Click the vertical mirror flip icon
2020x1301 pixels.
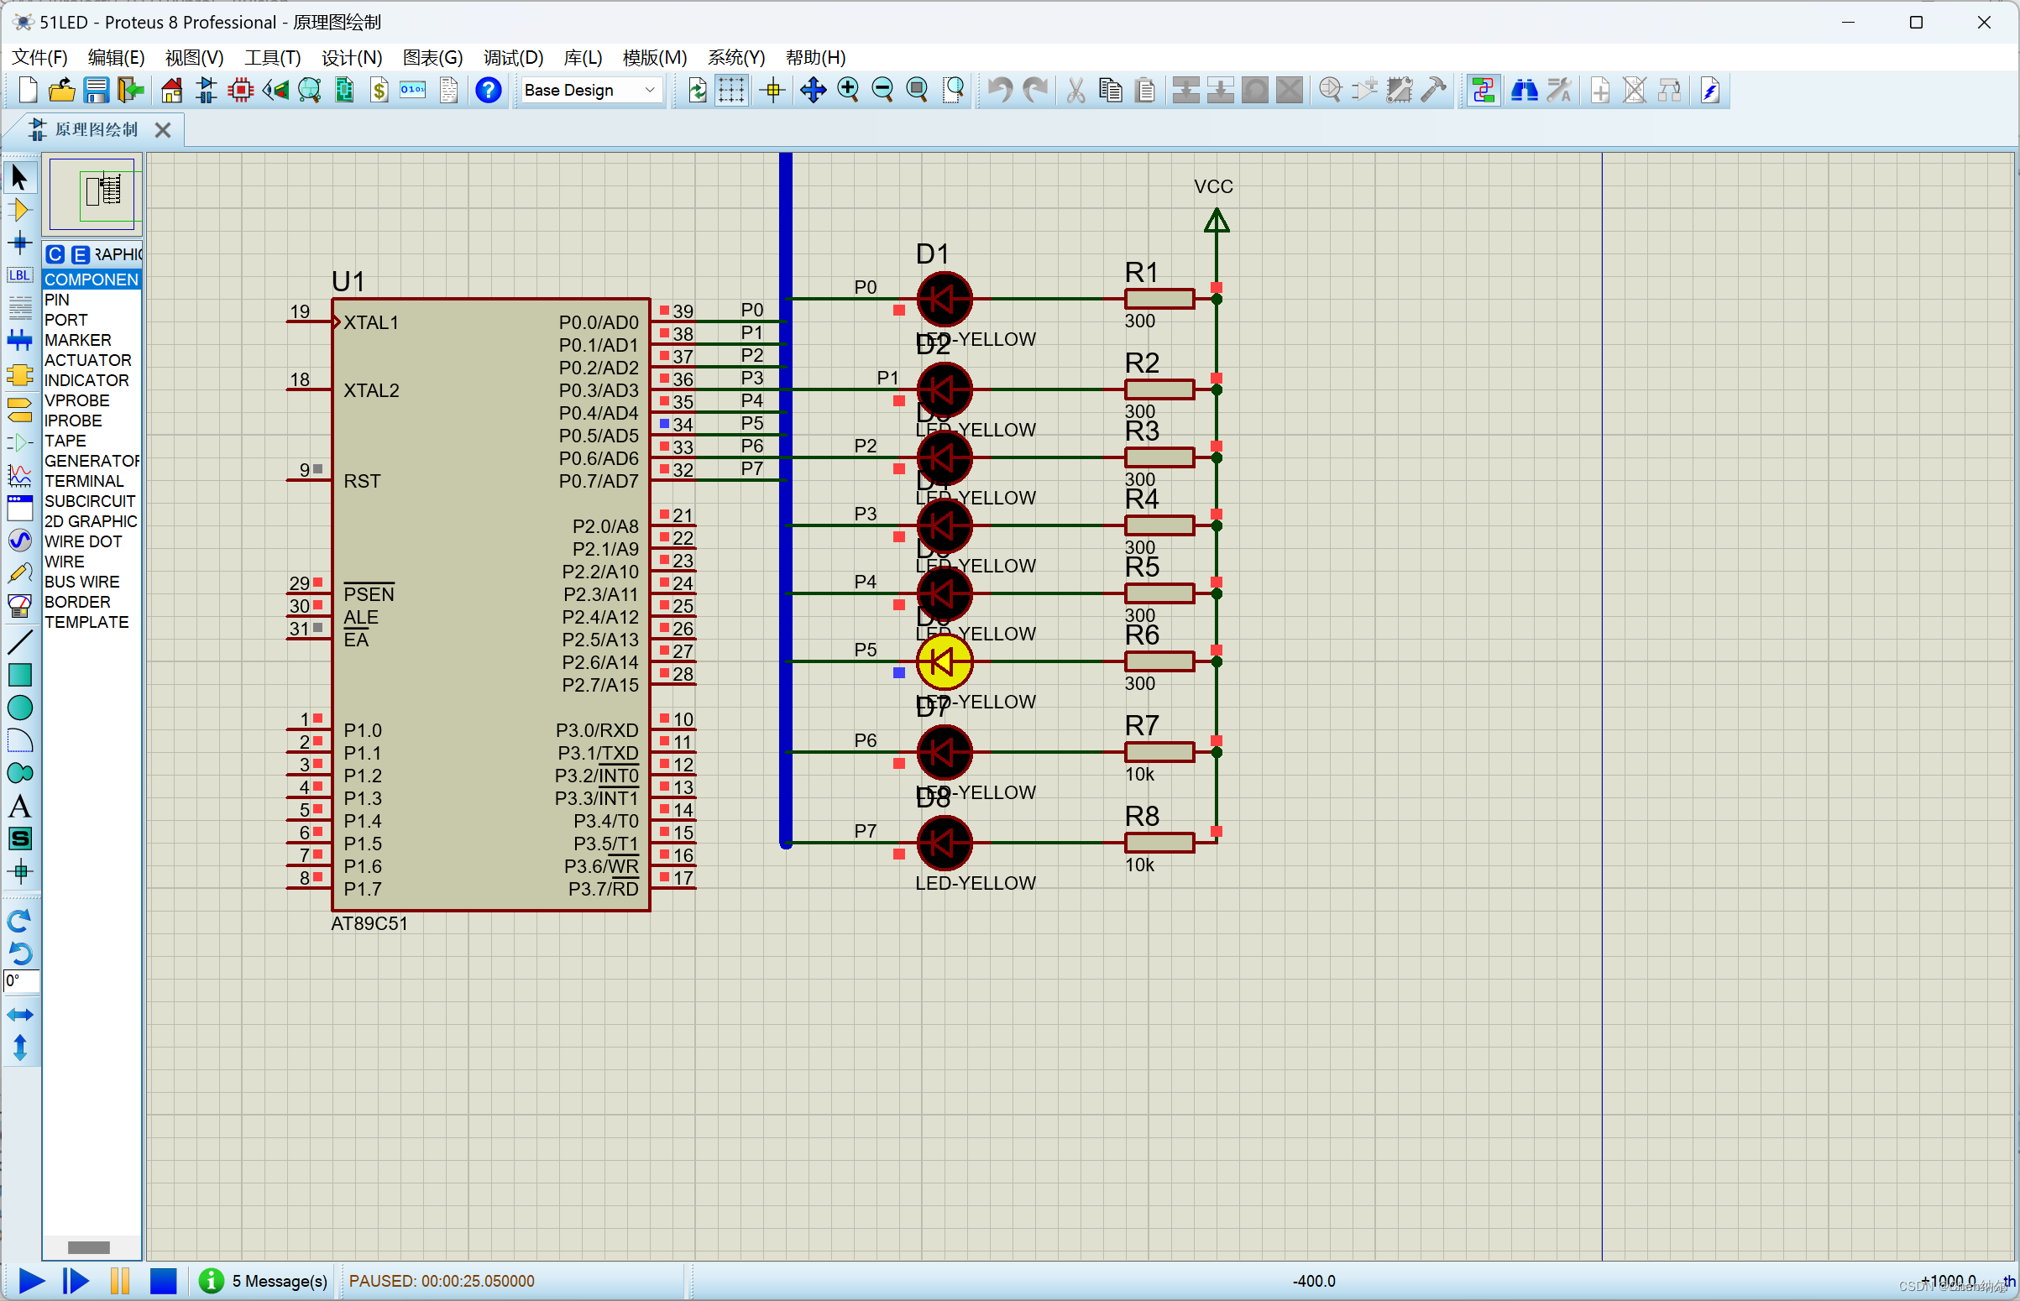tap(19, 1048)
